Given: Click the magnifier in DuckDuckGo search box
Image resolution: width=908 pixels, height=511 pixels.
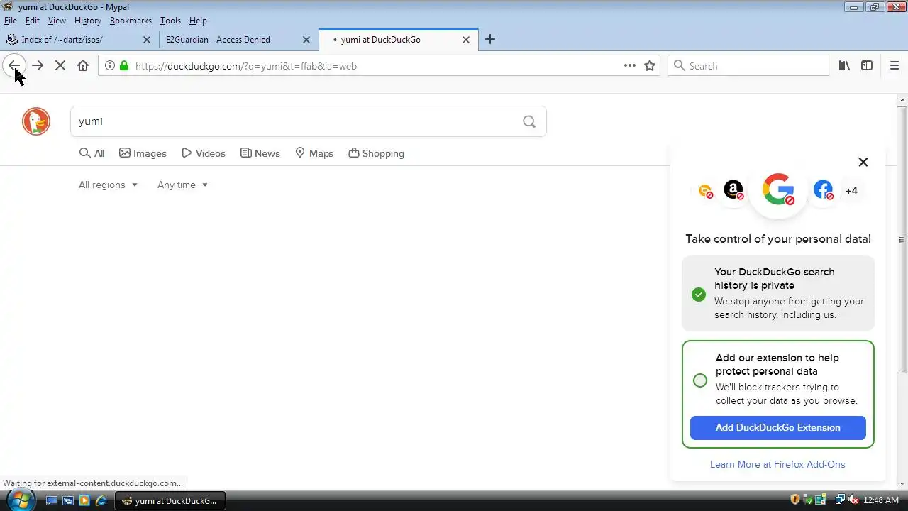Looking at the screenshot, I should pyautogui.click(x=529, y=121).
